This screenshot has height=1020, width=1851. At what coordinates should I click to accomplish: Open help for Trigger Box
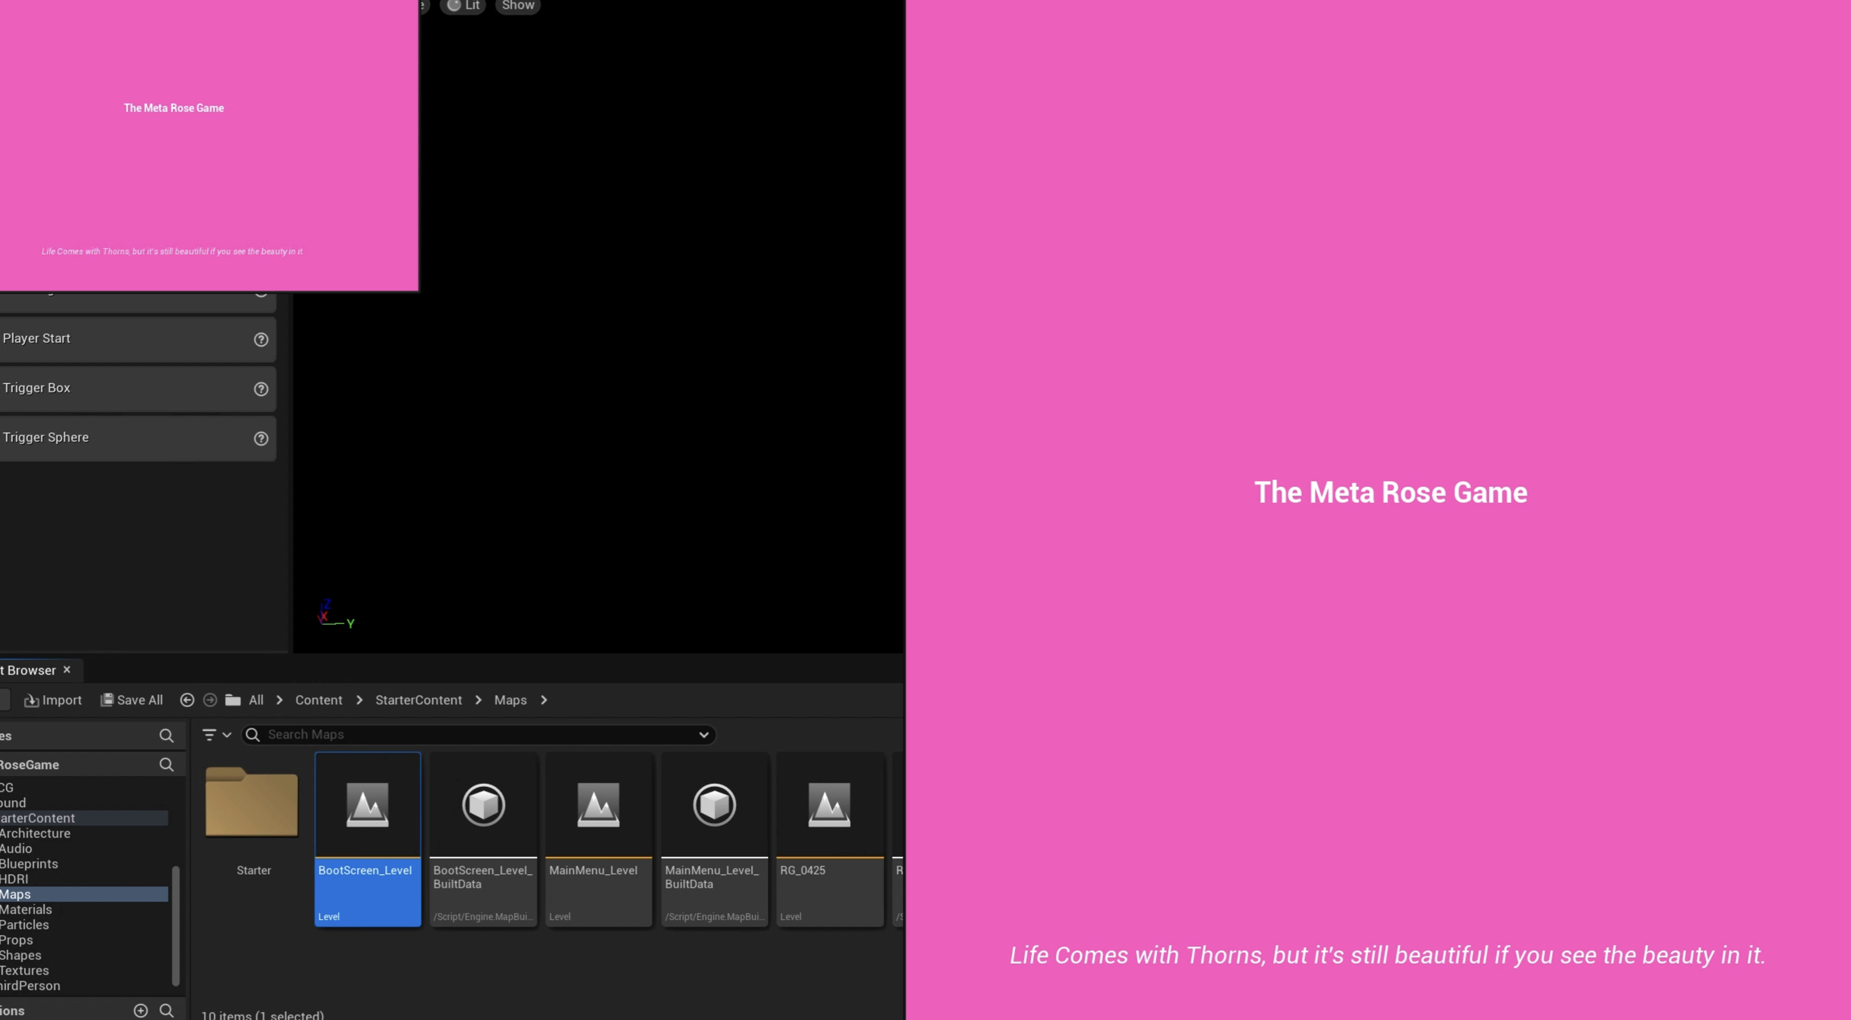pyautogui.click(x=261, y=389)
